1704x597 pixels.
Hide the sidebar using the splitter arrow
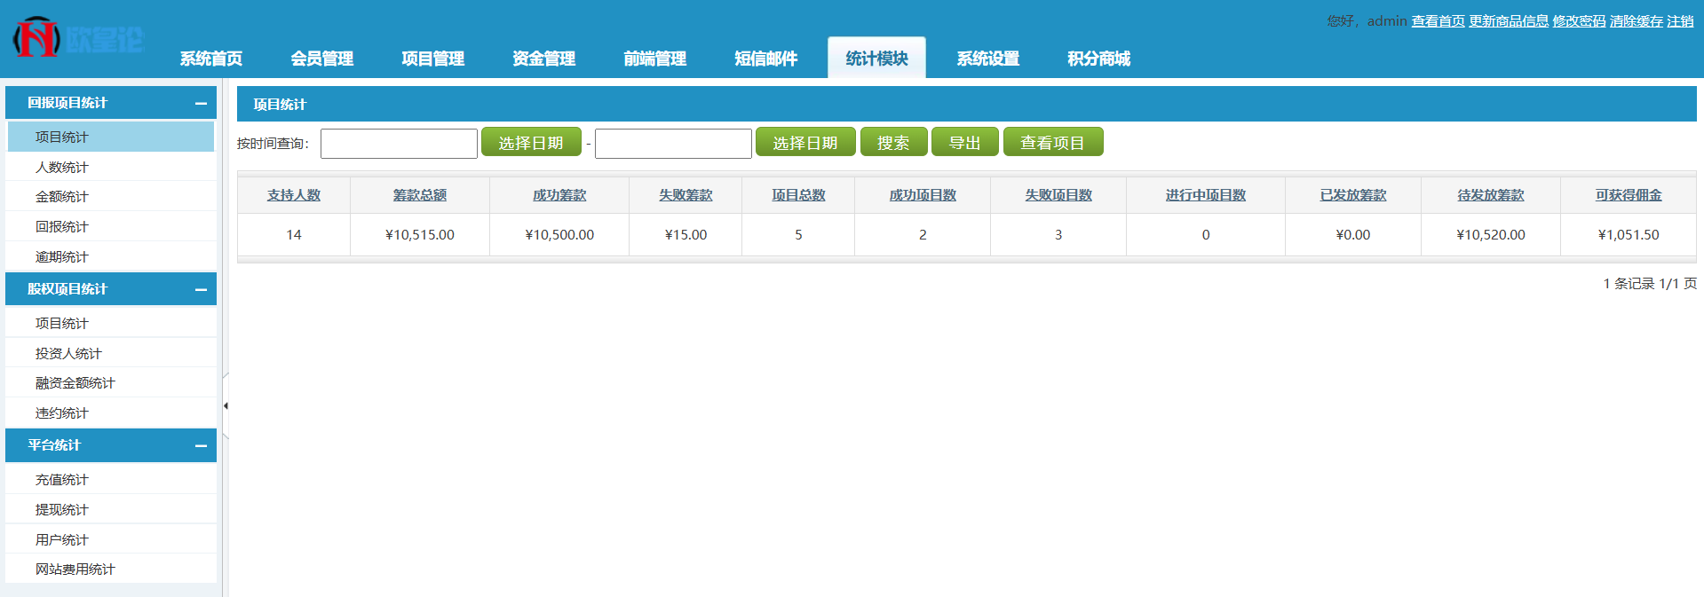[x=226, y=405]
